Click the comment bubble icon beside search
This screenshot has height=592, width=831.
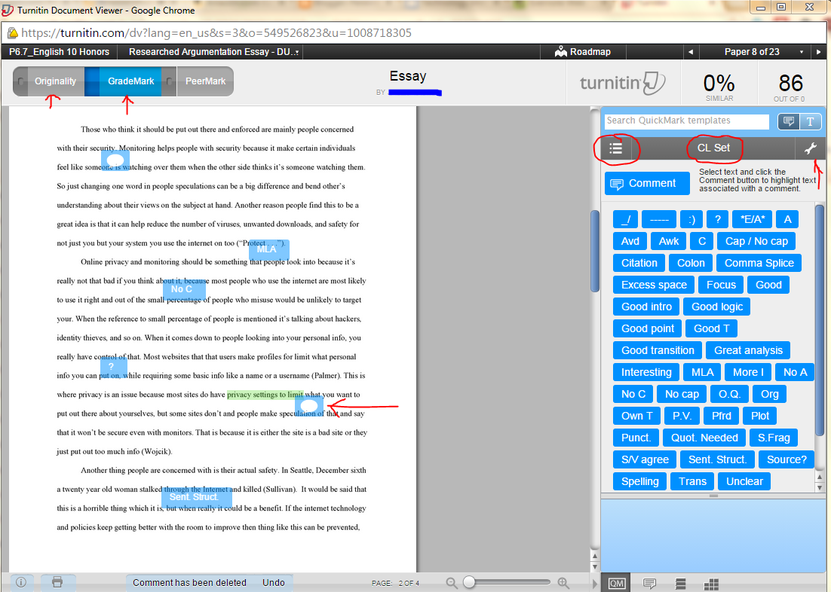coord(789,121)
